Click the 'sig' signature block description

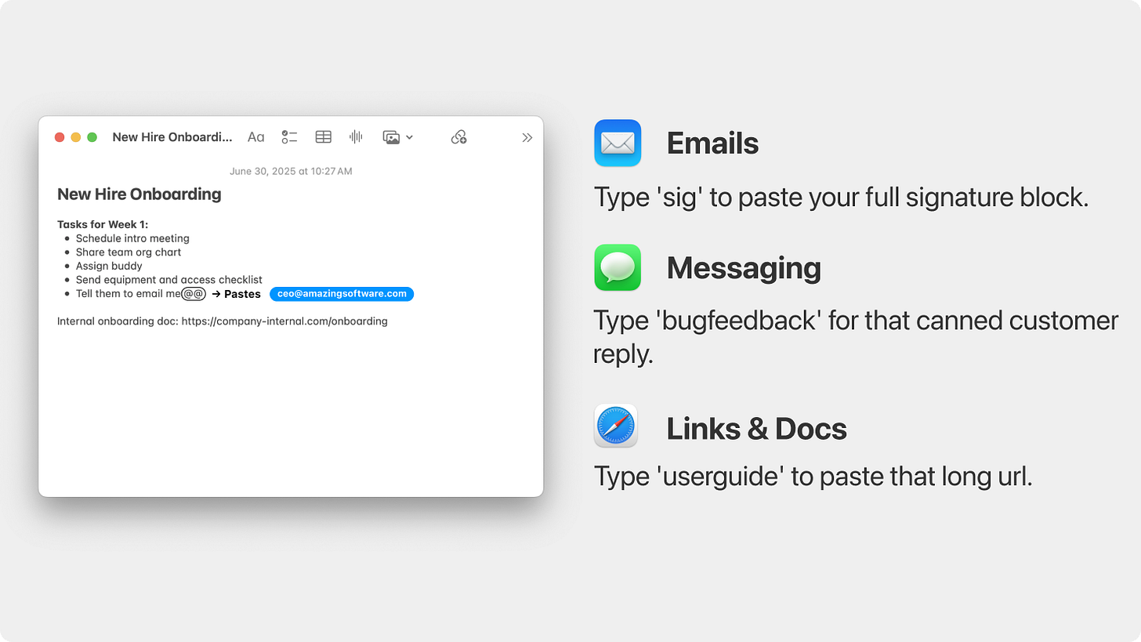[841, 196]
